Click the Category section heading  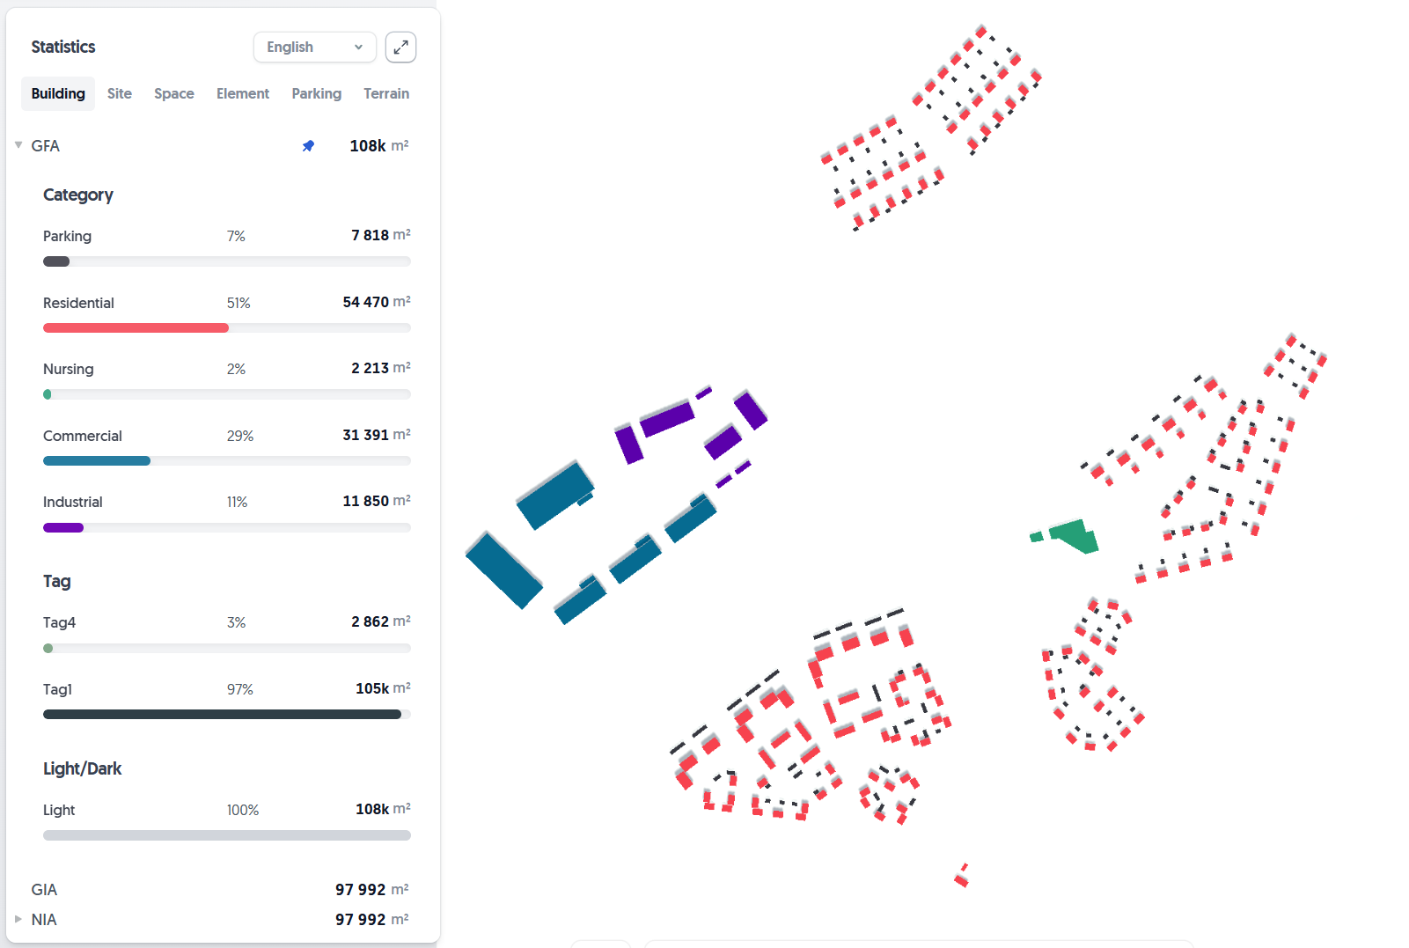78,195
